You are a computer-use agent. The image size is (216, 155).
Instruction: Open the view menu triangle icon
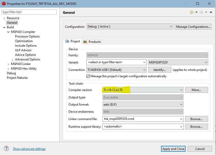click(211, 12)
